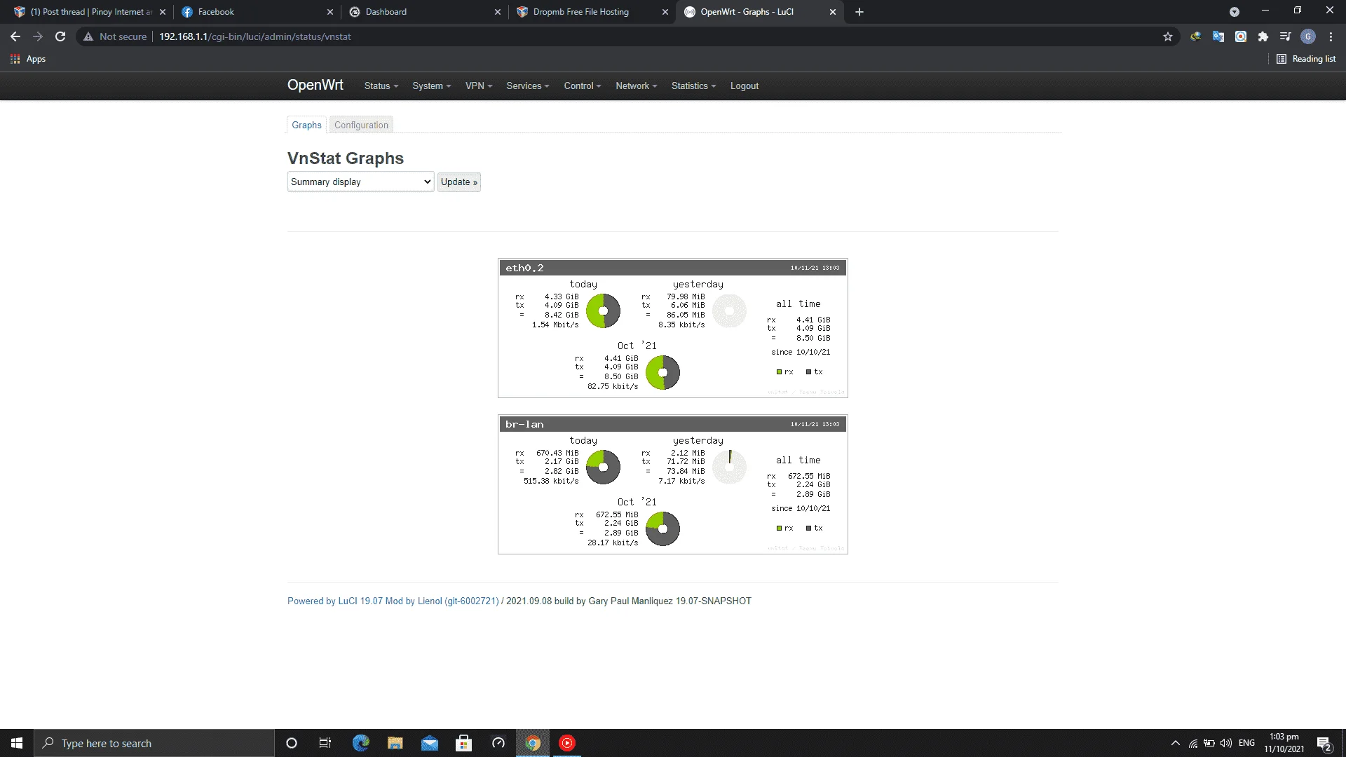Click the eth0.2 vnStat summary graph
This screenshot has height=757, width=1346.
[x=673, y=328]
